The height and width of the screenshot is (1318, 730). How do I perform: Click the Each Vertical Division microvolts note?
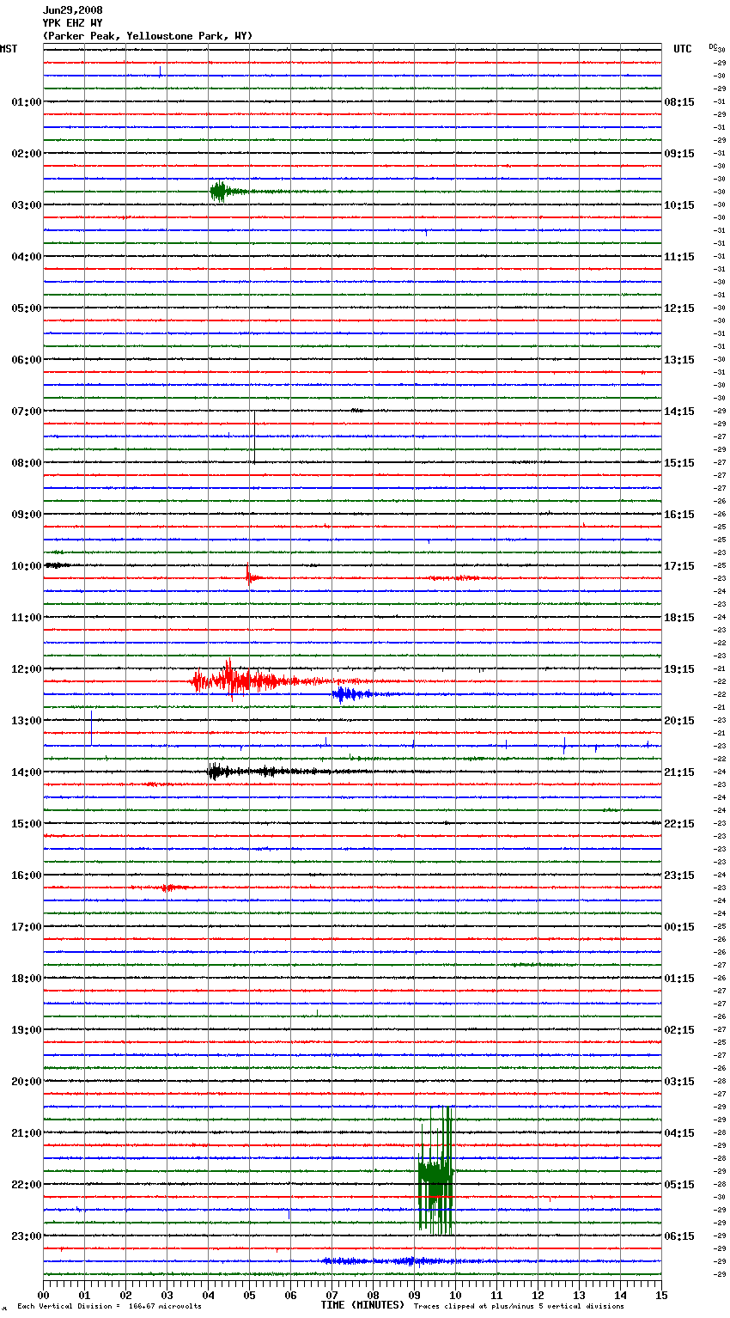click(x=109, y=1307)
